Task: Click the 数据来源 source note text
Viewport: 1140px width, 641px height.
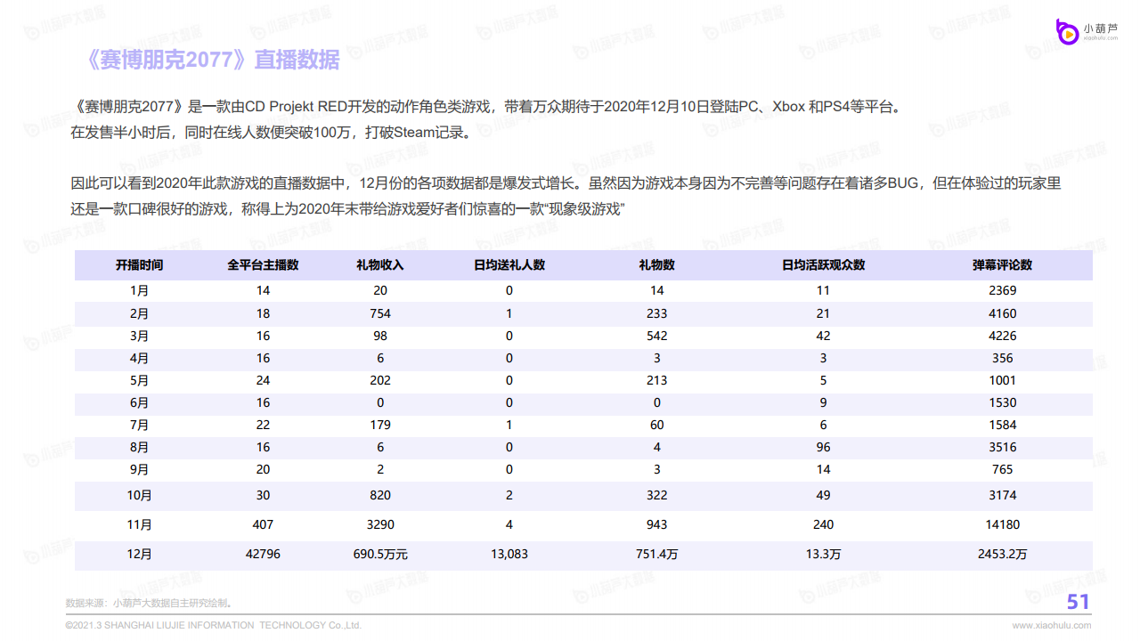Action: 149,603
